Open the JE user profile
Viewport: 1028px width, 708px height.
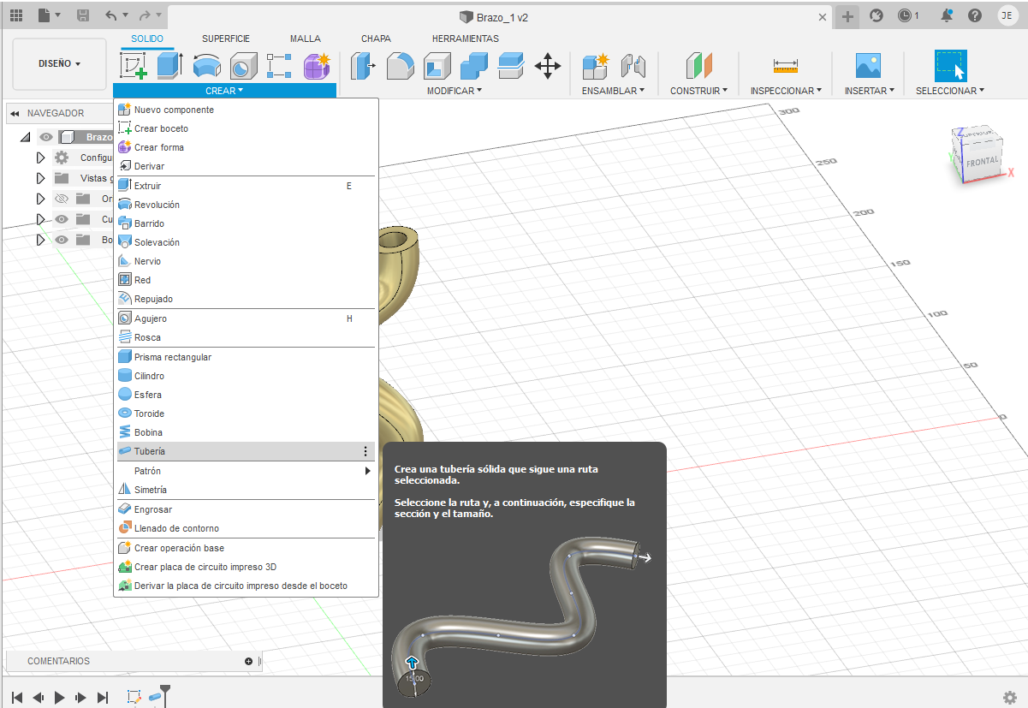(x=1007, y=15)
